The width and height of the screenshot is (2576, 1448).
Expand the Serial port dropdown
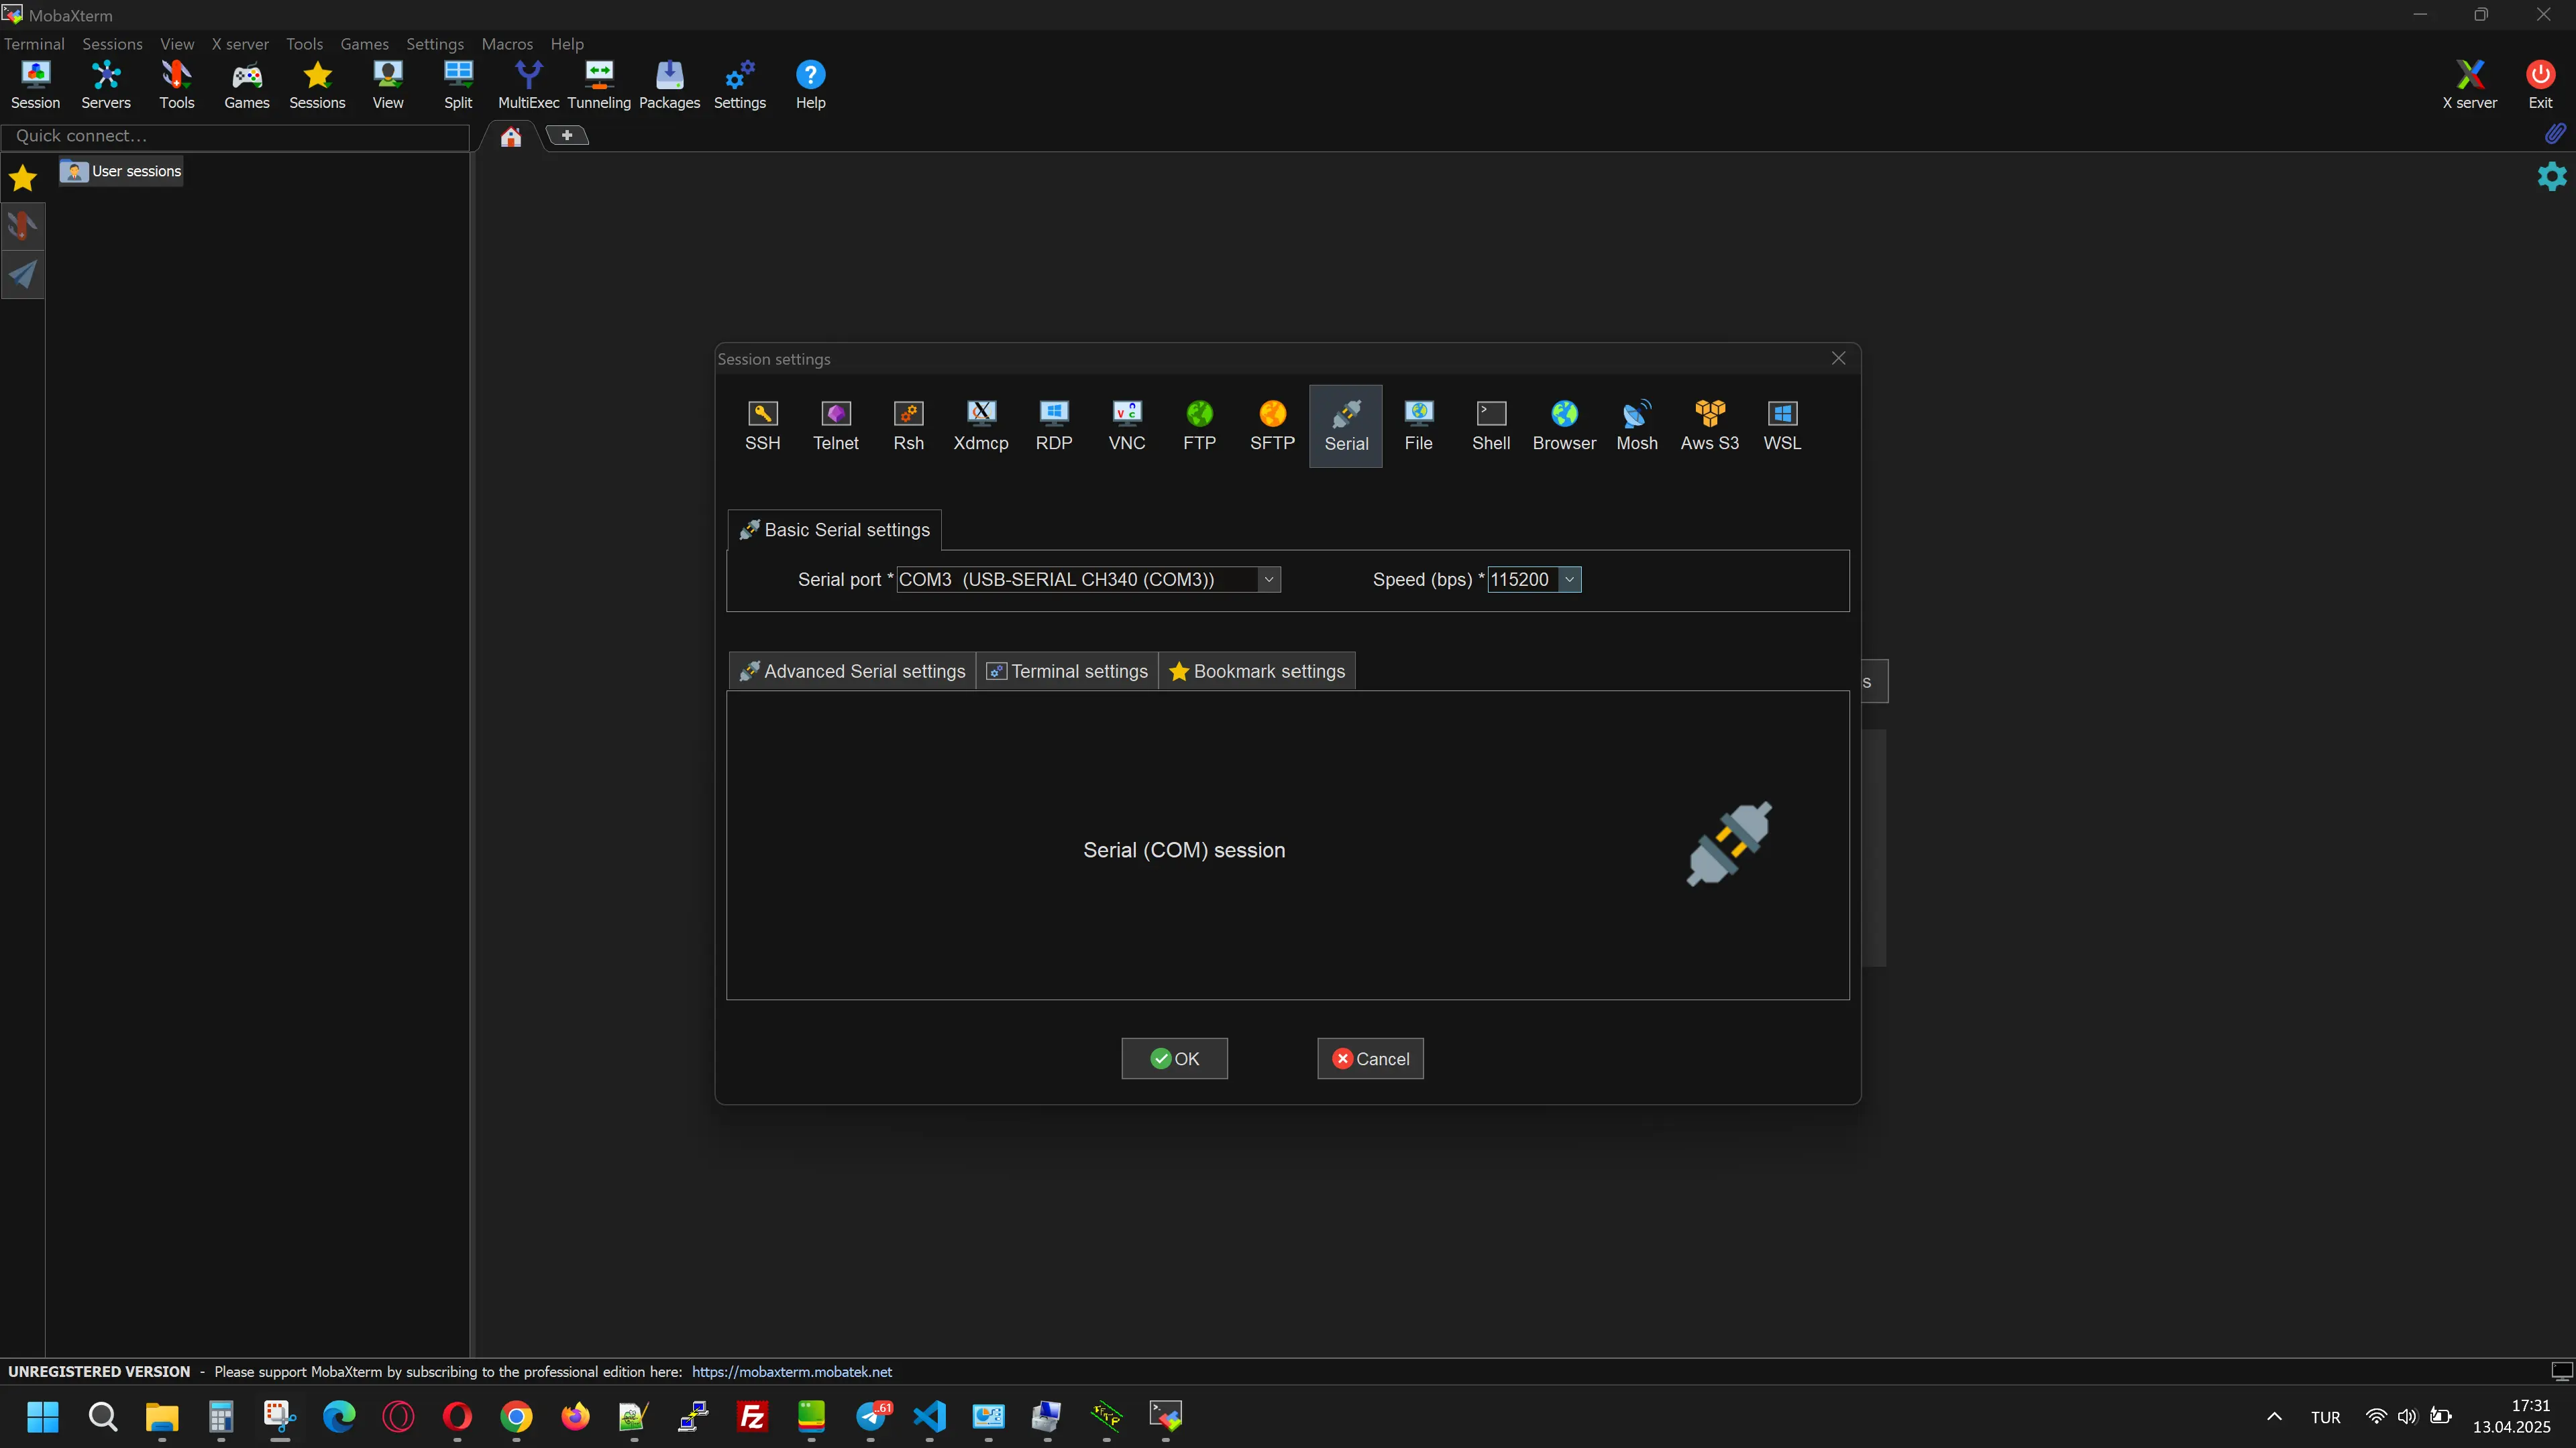coord(1268,580)
